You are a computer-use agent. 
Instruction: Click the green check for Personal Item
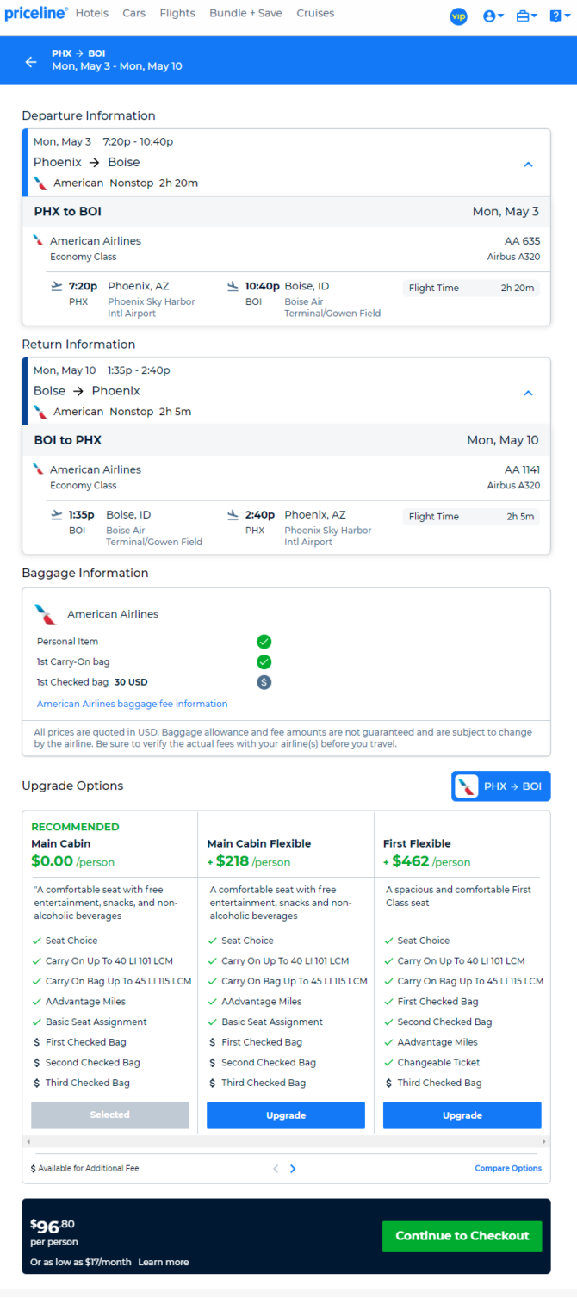point(264,642)
